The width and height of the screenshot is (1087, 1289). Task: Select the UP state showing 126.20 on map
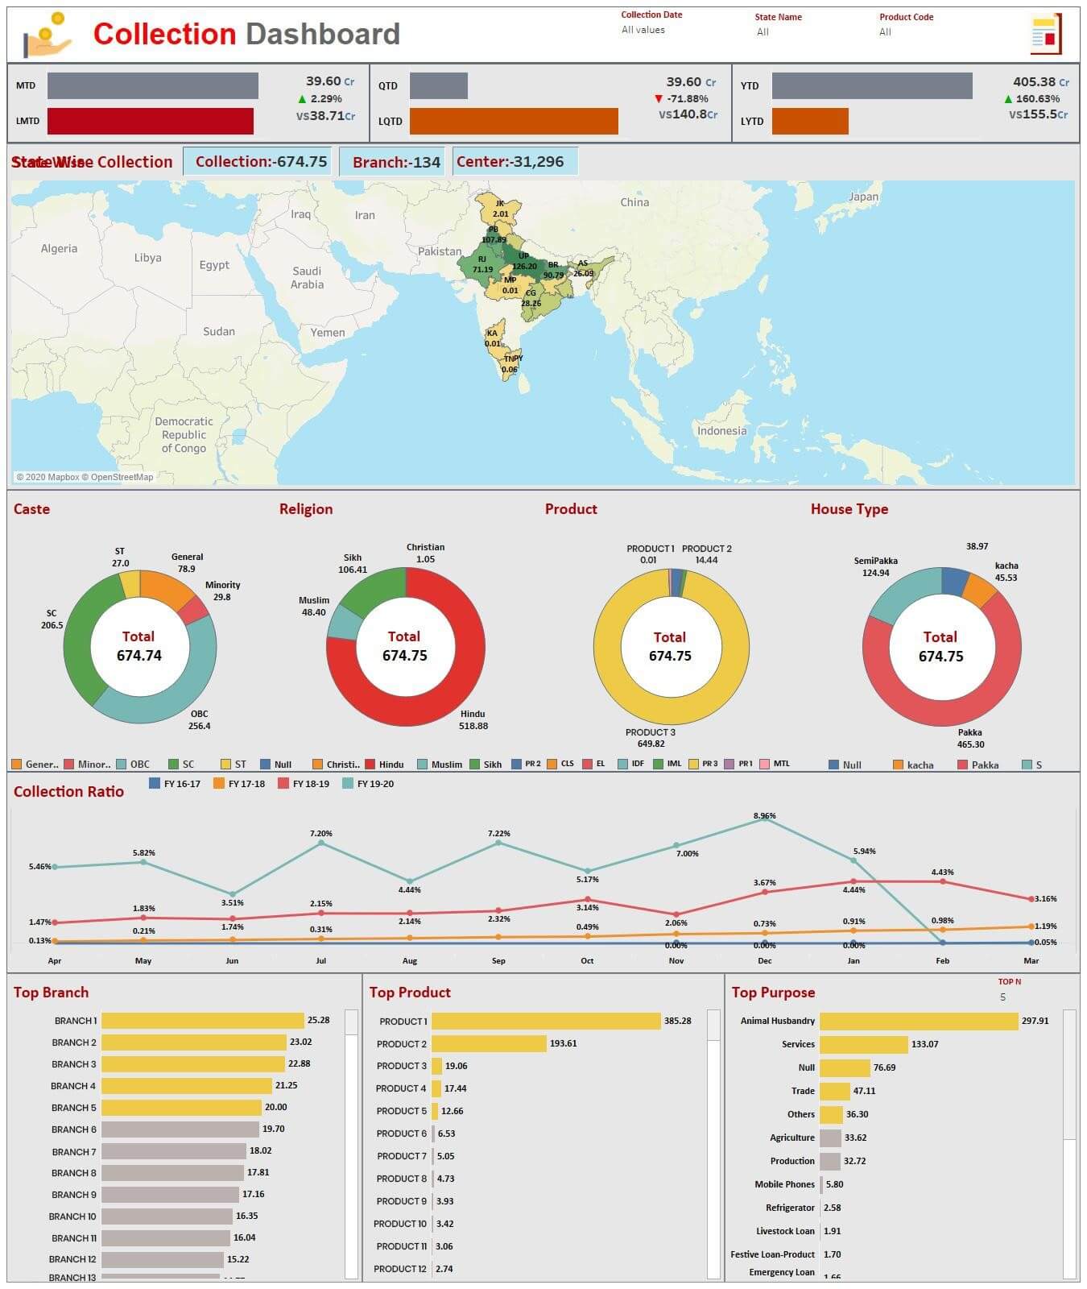coord(523,261)
